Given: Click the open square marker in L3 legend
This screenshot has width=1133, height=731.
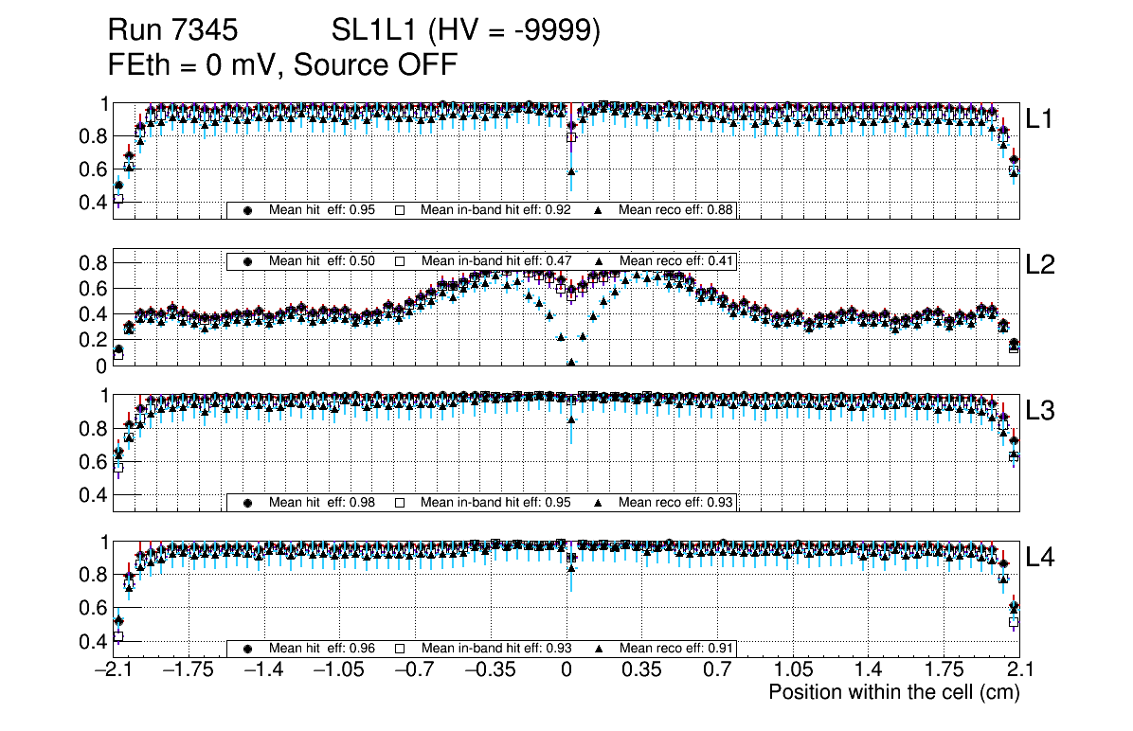Looking at the screenshot, I should pos(400,503).
